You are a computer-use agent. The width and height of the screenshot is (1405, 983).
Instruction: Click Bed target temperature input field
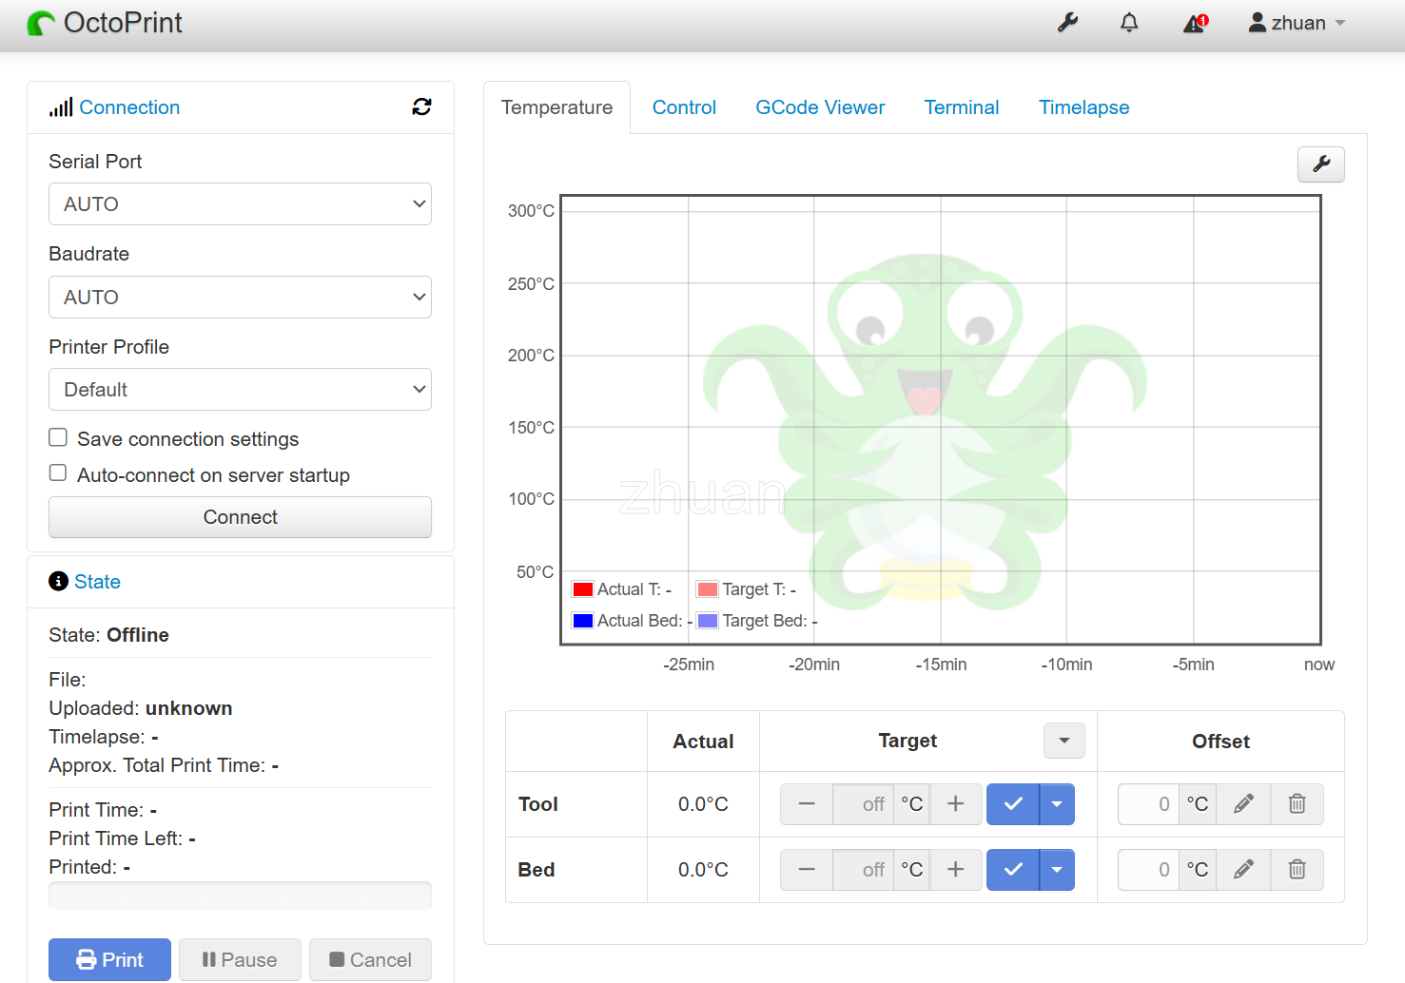click(x=863, y=870)
